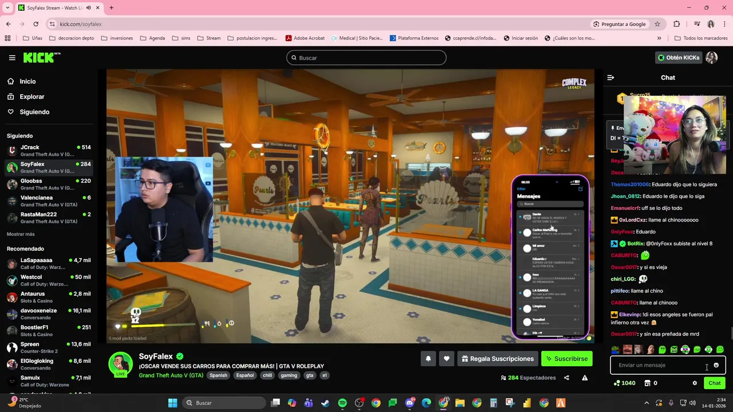The height and width of the screenshot is (412, 733).
Task: Select the chill tag
Action: tap(267, 375)
